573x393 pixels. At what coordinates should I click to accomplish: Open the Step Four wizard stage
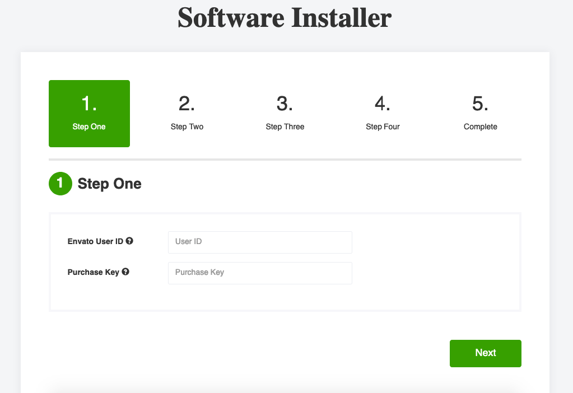click(383, 112)
